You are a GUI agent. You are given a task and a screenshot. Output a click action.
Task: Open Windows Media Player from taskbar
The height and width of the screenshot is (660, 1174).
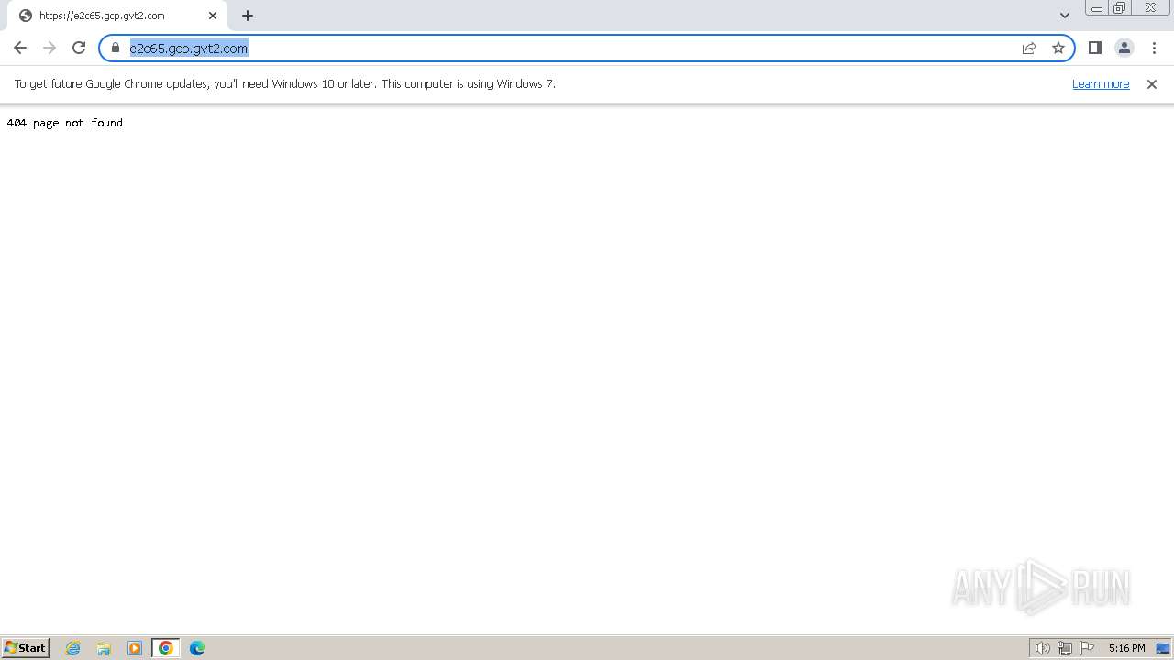135,648
